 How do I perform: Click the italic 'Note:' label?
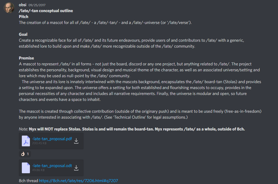point(23,129)
